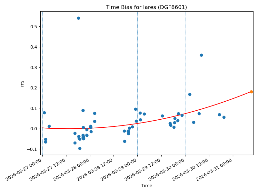Select the highest outlier point above 0.5 ms
Image resolution: width=258 pixels, height=193 pixels.
coord(78,18)
